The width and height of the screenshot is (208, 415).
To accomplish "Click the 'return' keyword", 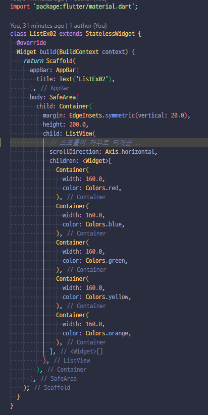I will coord(33,61).
